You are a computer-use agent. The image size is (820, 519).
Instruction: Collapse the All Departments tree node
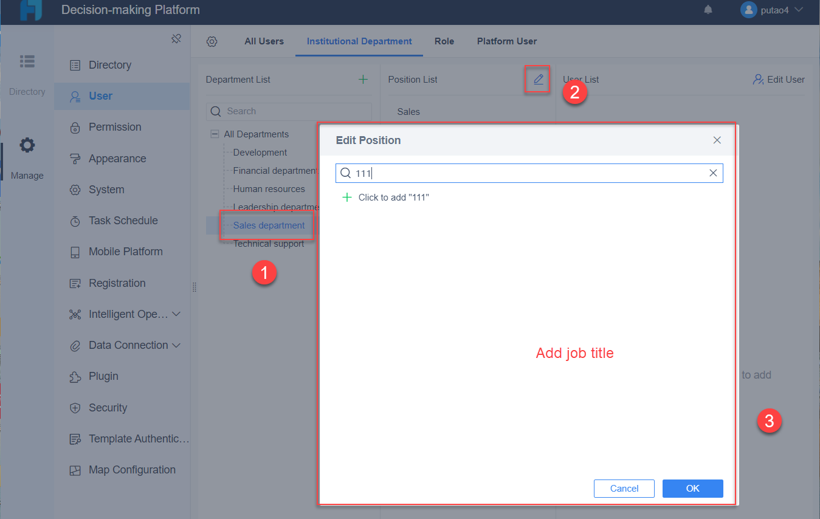click(x=214, y=134)
